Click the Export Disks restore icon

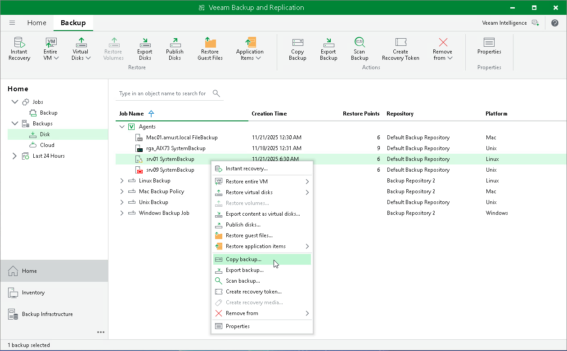click(144, 48)
